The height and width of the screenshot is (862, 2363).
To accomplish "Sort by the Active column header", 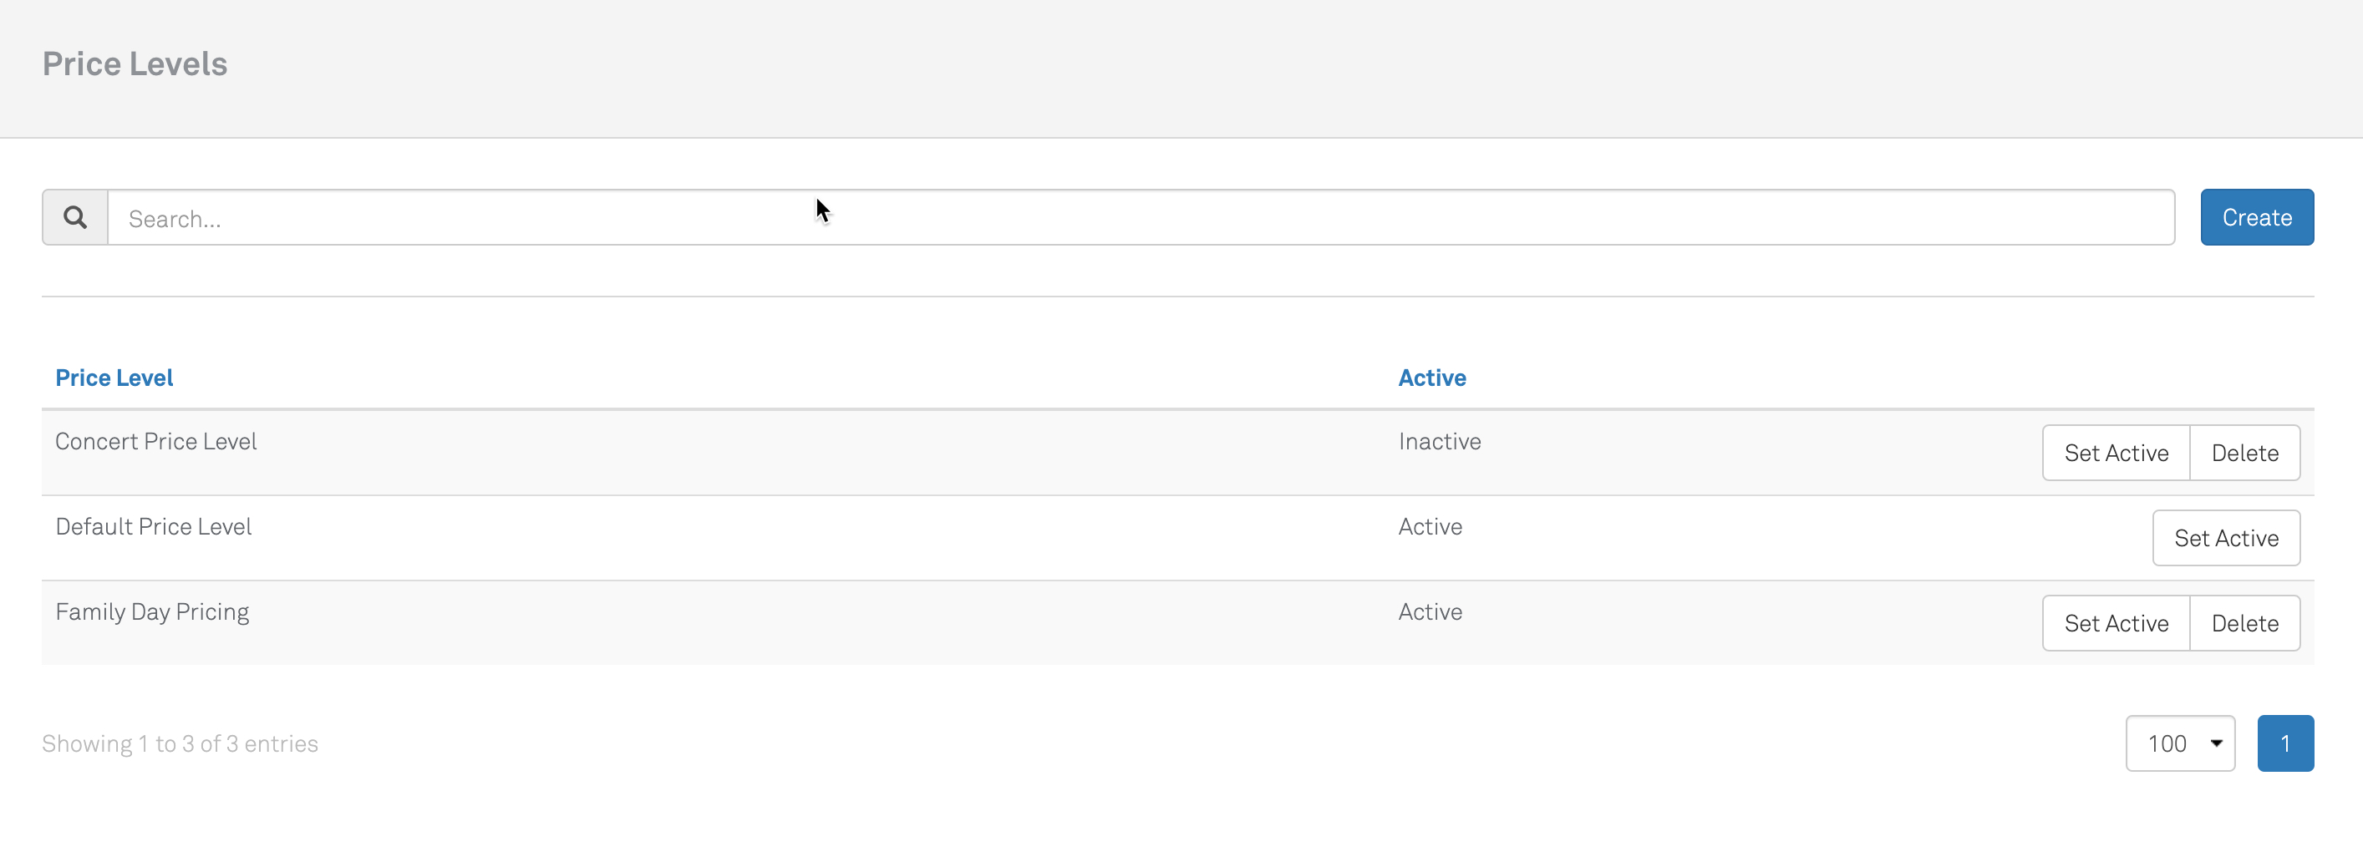I will [1431, 378].
